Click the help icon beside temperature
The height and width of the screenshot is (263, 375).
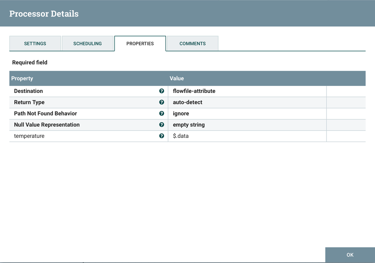pyautogui.click(x=162, y=136)
